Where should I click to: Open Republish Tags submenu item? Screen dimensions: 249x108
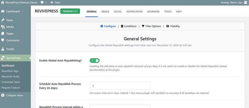coord(10,71)
